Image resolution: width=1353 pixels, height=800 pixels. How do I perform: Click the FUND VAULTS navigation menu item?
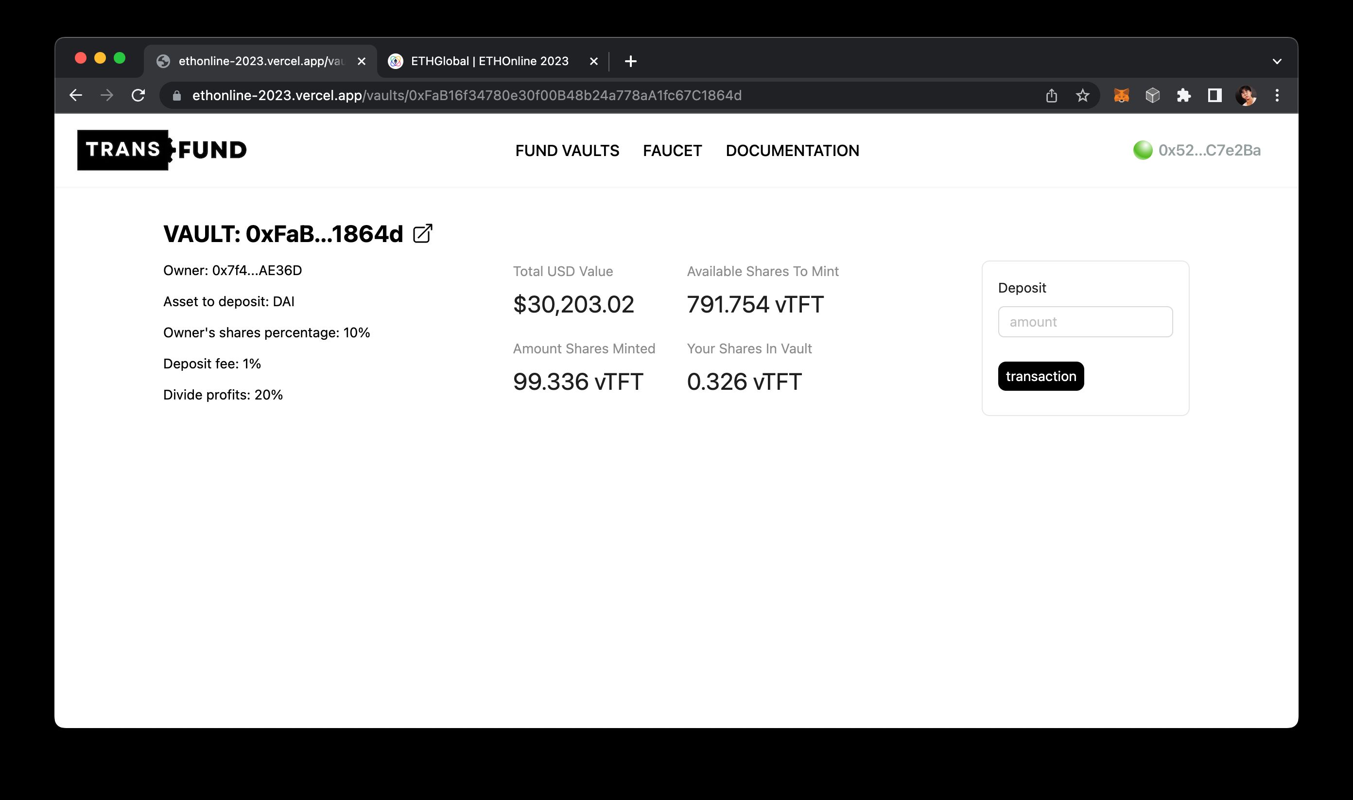pos(568,150)
